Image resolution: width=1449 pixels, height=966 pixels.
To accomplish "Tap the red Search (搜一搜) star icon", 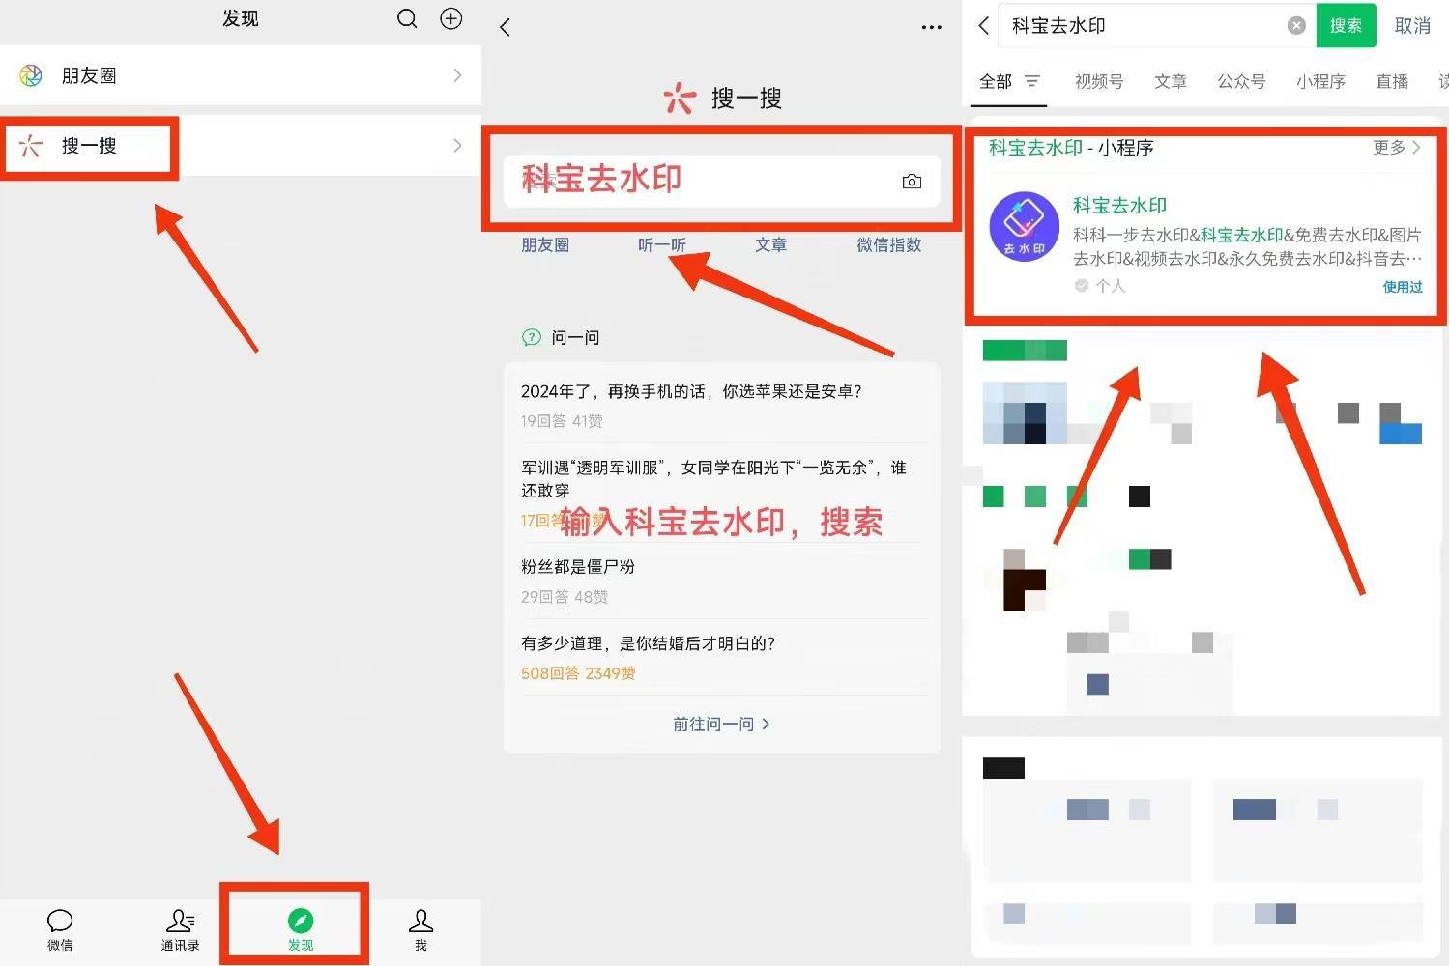I will (x=31, y=146).
